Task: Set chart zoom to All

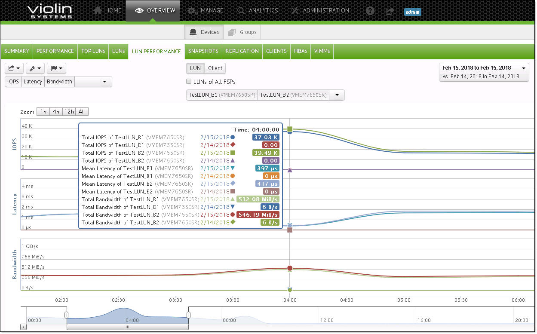Action: point(82,112)
